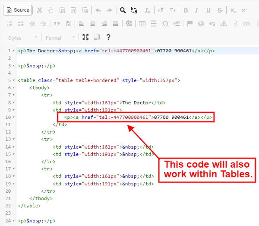Click the Anchor flag icon

(x=190, y=23)
